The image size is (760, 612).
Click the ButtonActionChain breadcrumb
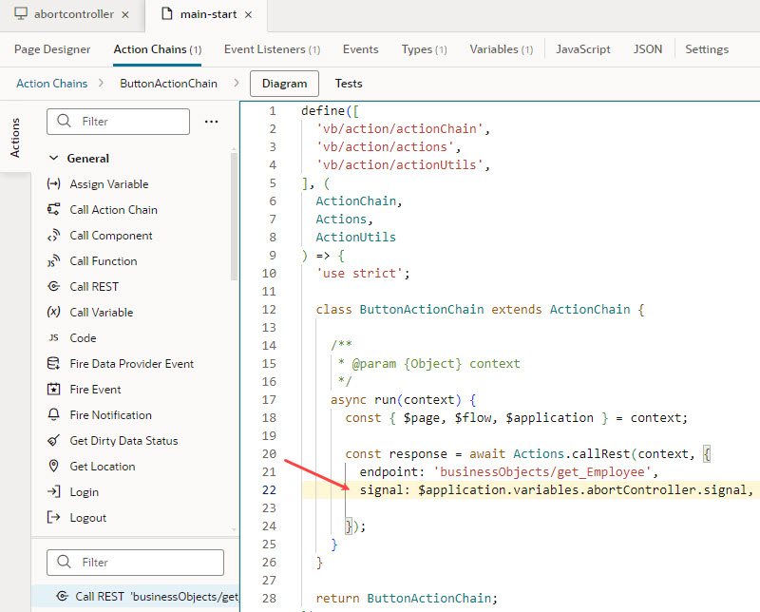point(169,84)
